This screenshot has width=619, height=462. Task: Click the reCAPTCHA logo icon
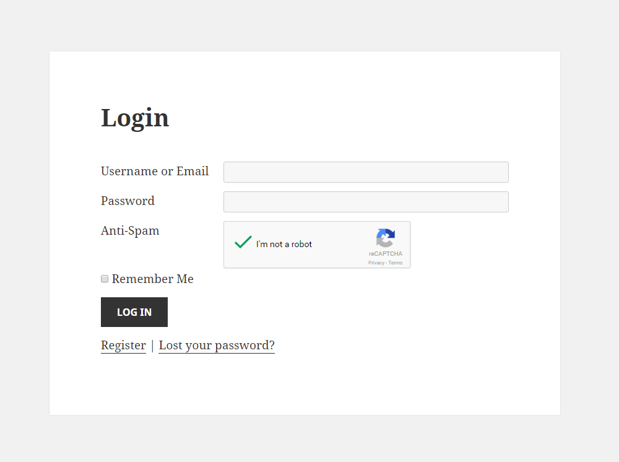(385, 238)
